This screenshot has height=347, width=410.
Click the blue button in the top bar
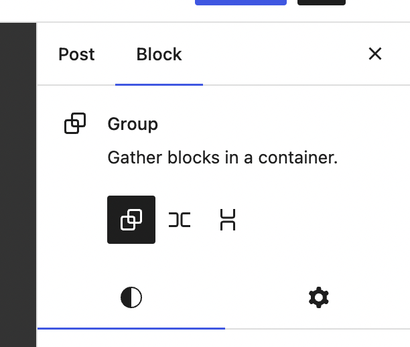(x=241, y=3)
